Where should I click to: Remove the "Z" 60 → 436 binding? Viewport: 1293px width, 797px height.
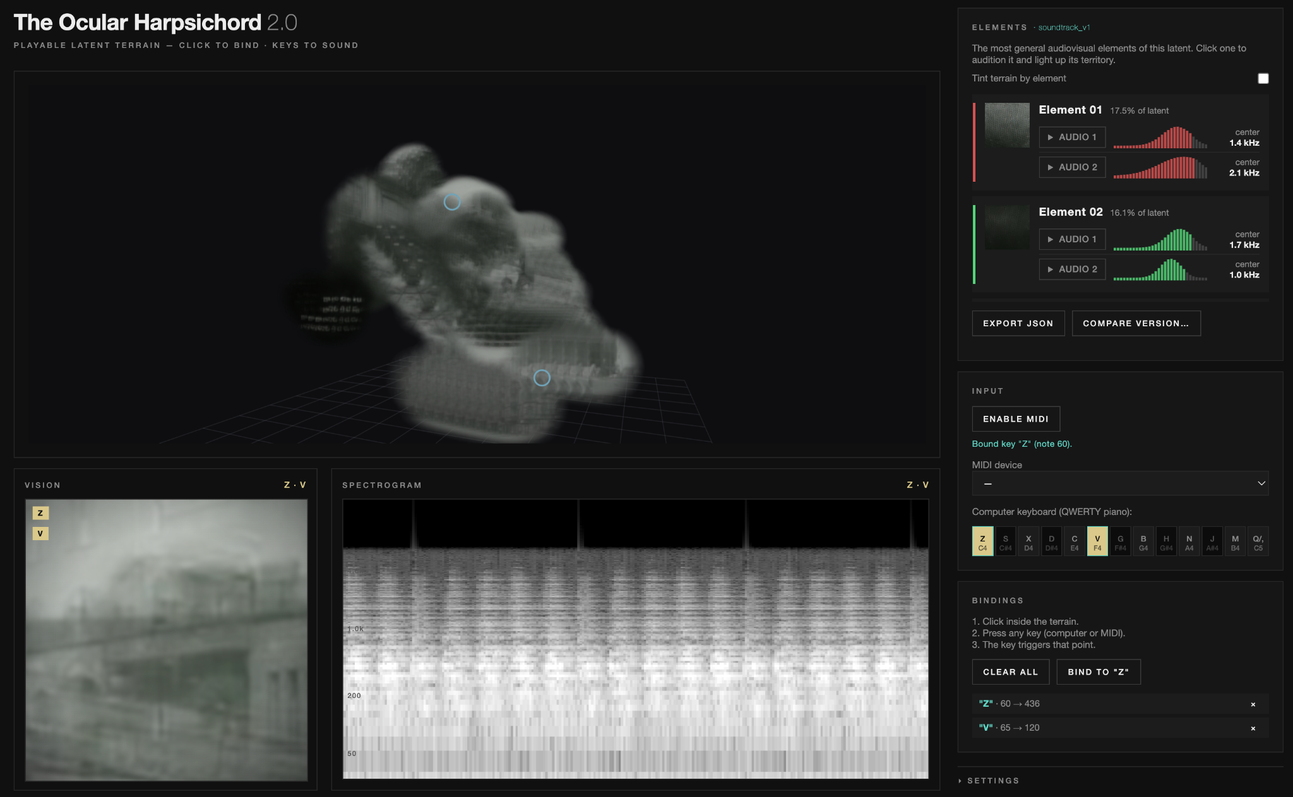[x=1253, y=704]
